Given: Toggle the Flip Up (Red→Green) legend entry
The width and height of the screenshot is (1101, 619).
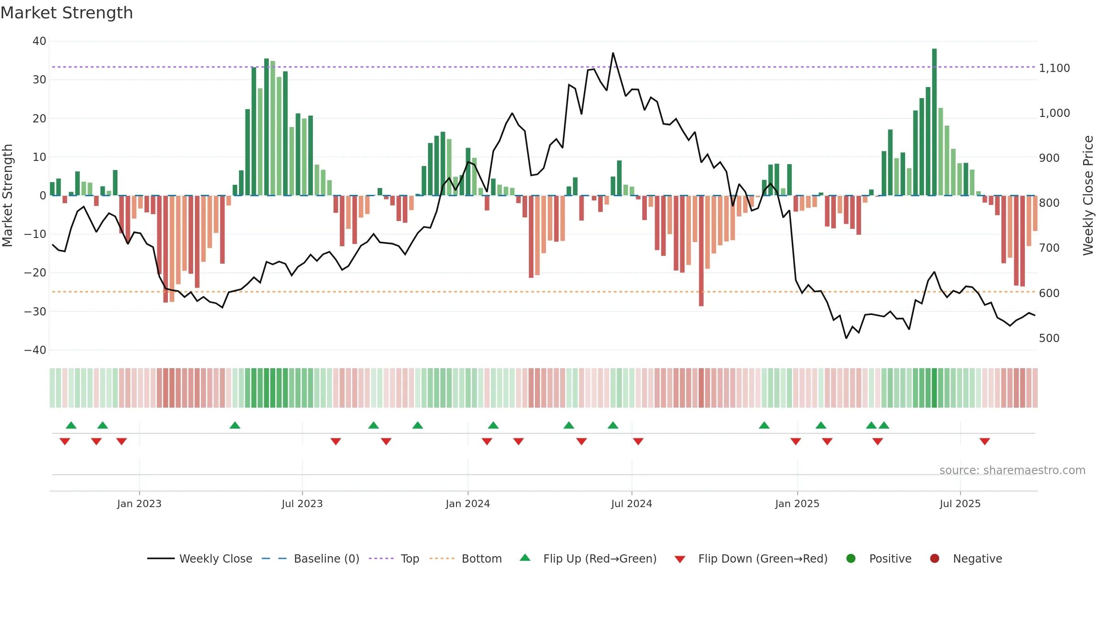Looking at the screenshot, I should (588, 558).
